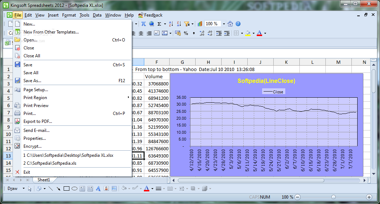Zoom in with the plus button
The image size is (380, 204).
point(369,197)
